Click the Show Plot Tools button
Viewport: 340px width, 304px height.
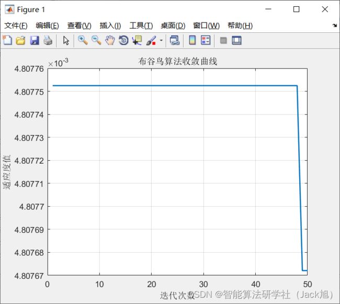(x=236, y=40)
